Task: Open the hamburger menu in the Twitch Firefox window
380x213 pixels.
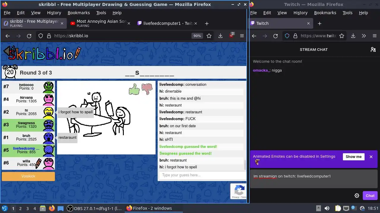Action: [x=375, y=36]
